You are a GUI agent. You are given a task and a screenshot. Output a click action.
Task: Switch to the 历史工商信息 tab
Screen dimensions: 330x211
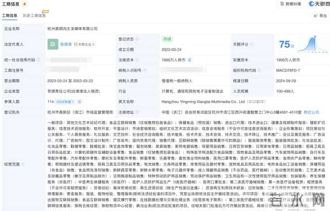coord(34,15)
